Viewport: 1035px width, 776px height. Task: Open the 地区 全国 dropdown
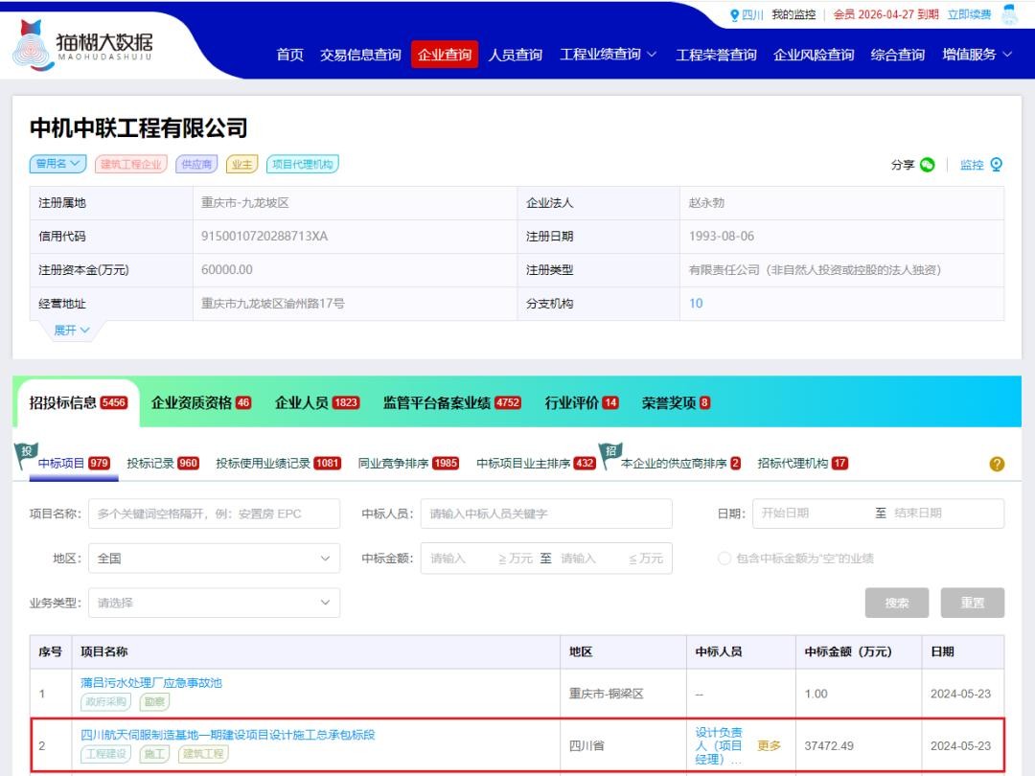pos(214,559)
